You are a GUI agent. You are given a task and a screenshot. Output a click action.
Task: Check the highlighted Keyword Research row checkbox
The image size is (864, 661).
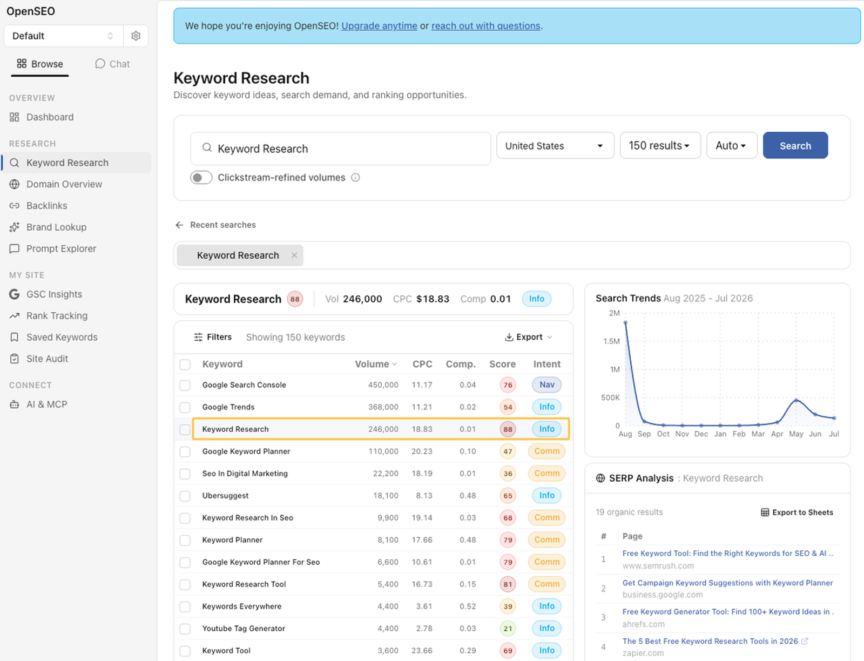pos(185,429)
